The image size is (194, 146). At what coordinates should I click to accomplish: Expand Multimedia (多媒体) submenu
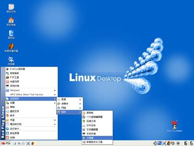point(70,103)
